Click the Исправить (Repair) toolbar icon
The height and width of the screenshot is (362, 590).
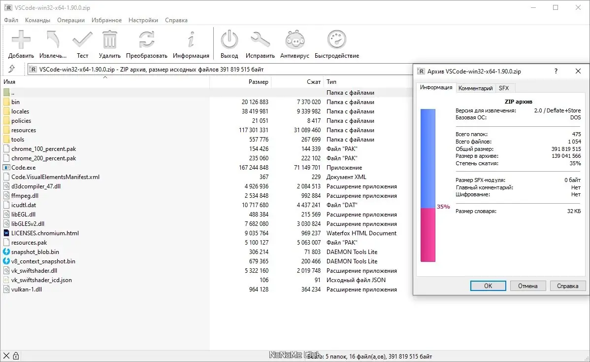click(260, 39)
